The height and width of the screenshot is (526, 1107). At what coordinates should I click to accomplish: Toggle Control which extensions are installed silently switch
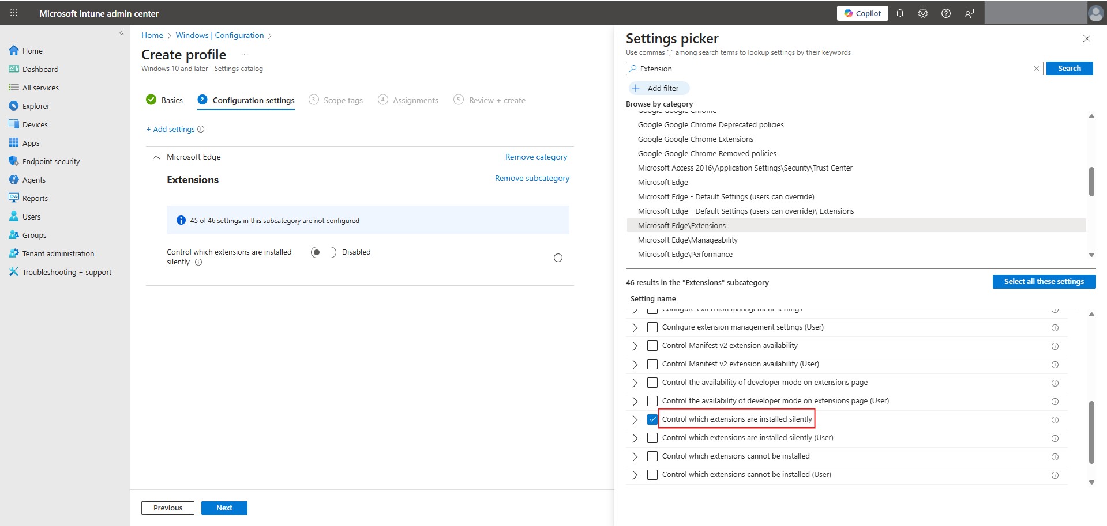pyautogui.click(x=323, y=252)
